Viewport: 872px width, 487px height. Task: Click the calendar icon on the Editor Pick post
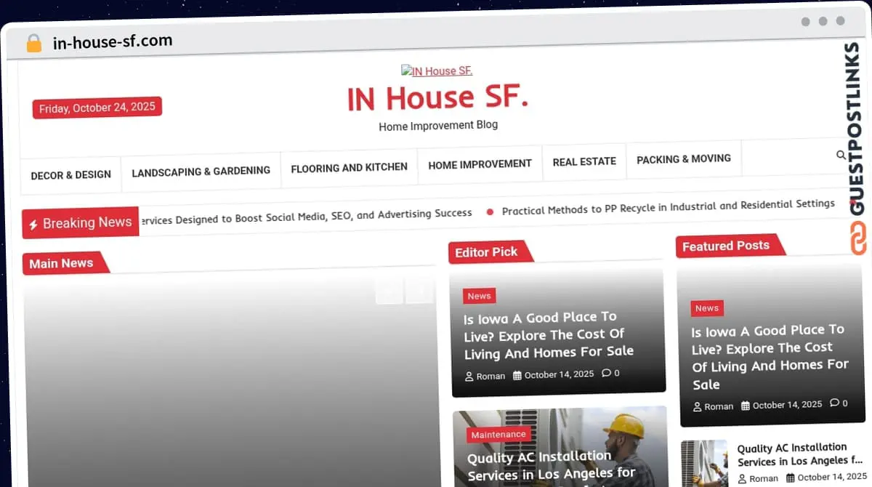[516, 375]
